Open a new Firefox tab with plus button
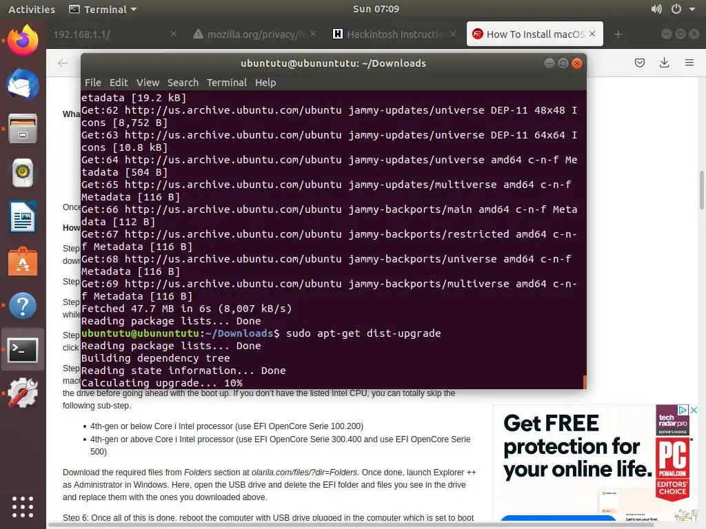This screenshot has height=529, width=706. [x=618, y=34]
